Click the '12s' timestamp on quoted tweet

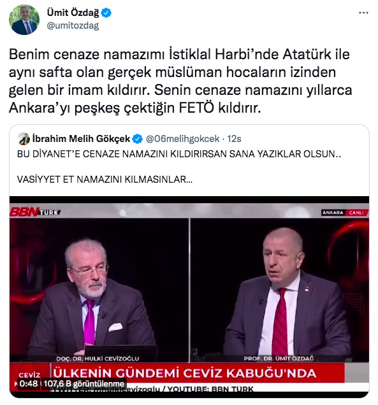pos(234,139)
